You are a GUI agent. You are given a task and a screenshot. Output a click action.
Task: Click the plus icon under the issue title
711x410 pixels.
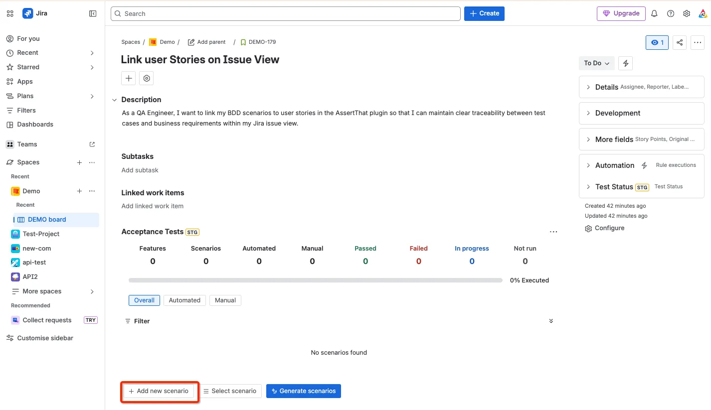128,78
